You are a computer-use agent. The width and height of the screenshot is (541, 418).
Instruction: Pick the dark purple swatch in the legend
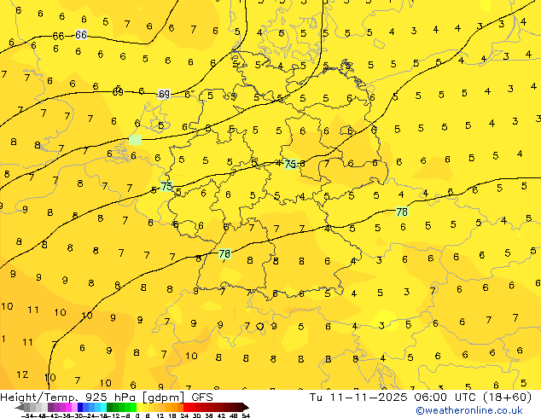coord(50,407)
